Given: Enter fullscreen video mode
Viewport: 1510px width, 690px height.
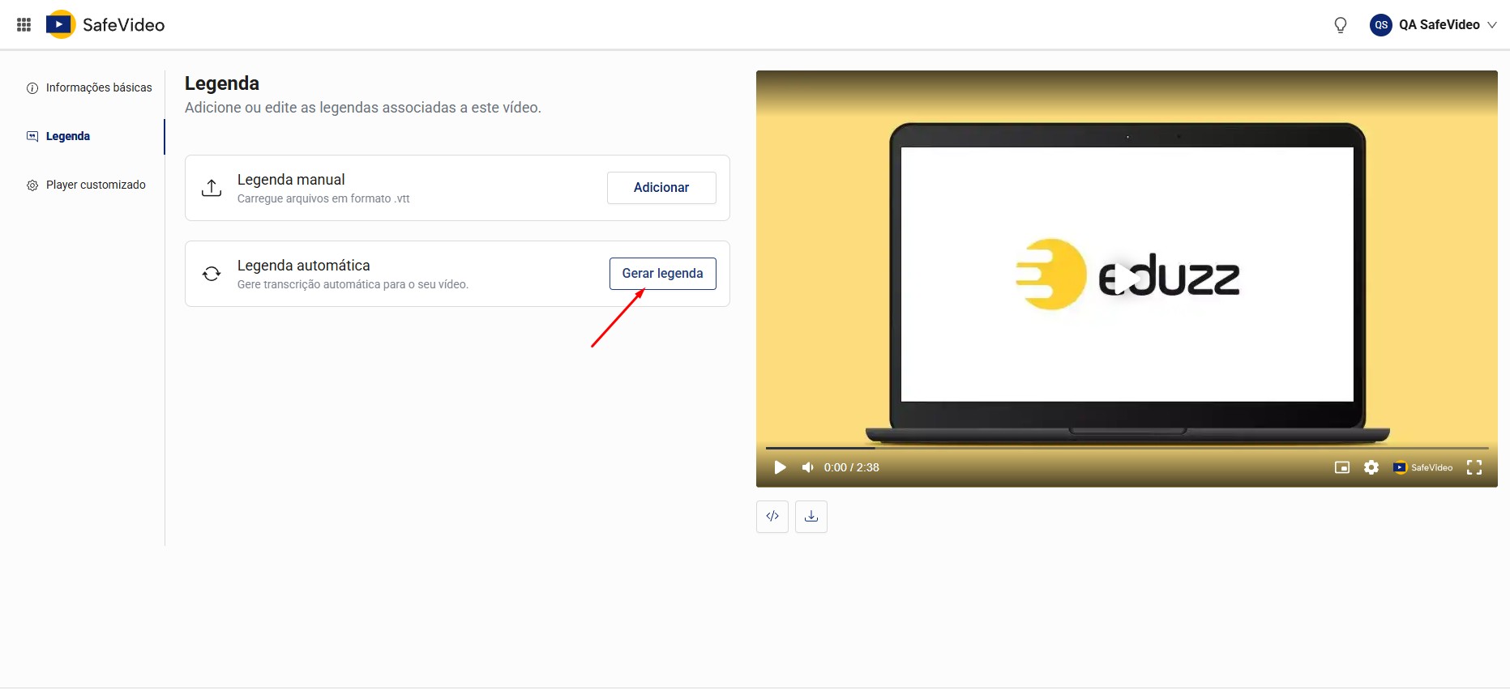Looking at the screenshot, I should click(1474, 467).
